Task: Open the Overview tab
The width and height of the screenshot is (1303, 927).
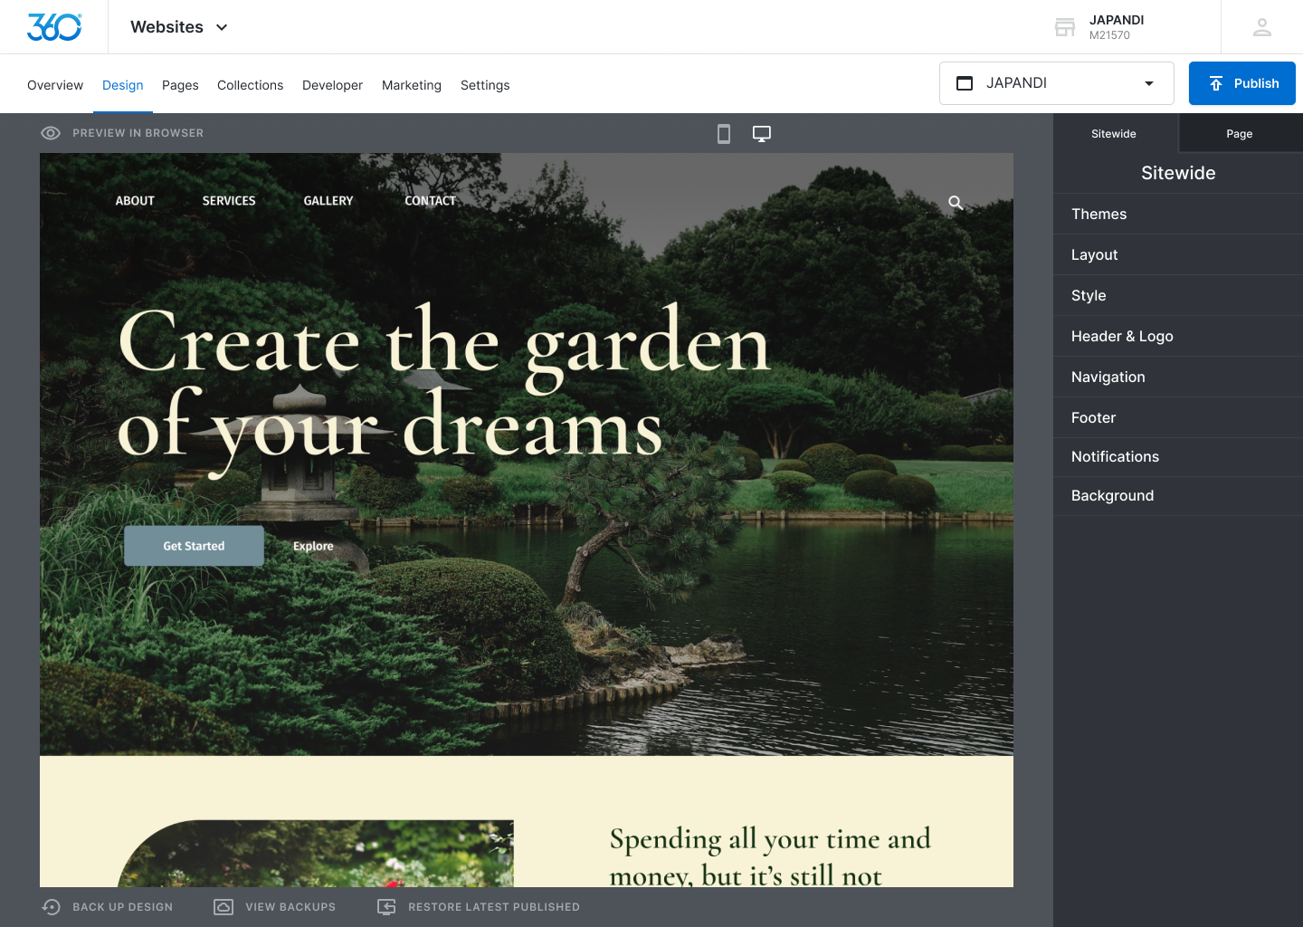Action: click(x=55, y=85)
